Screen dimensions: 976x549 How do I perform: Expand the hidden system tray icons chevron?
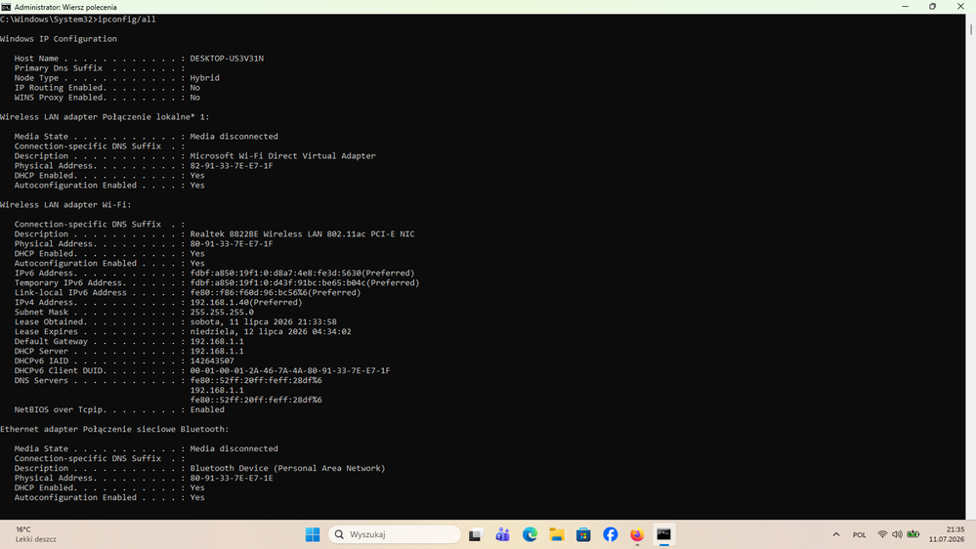tap(836, 534)
